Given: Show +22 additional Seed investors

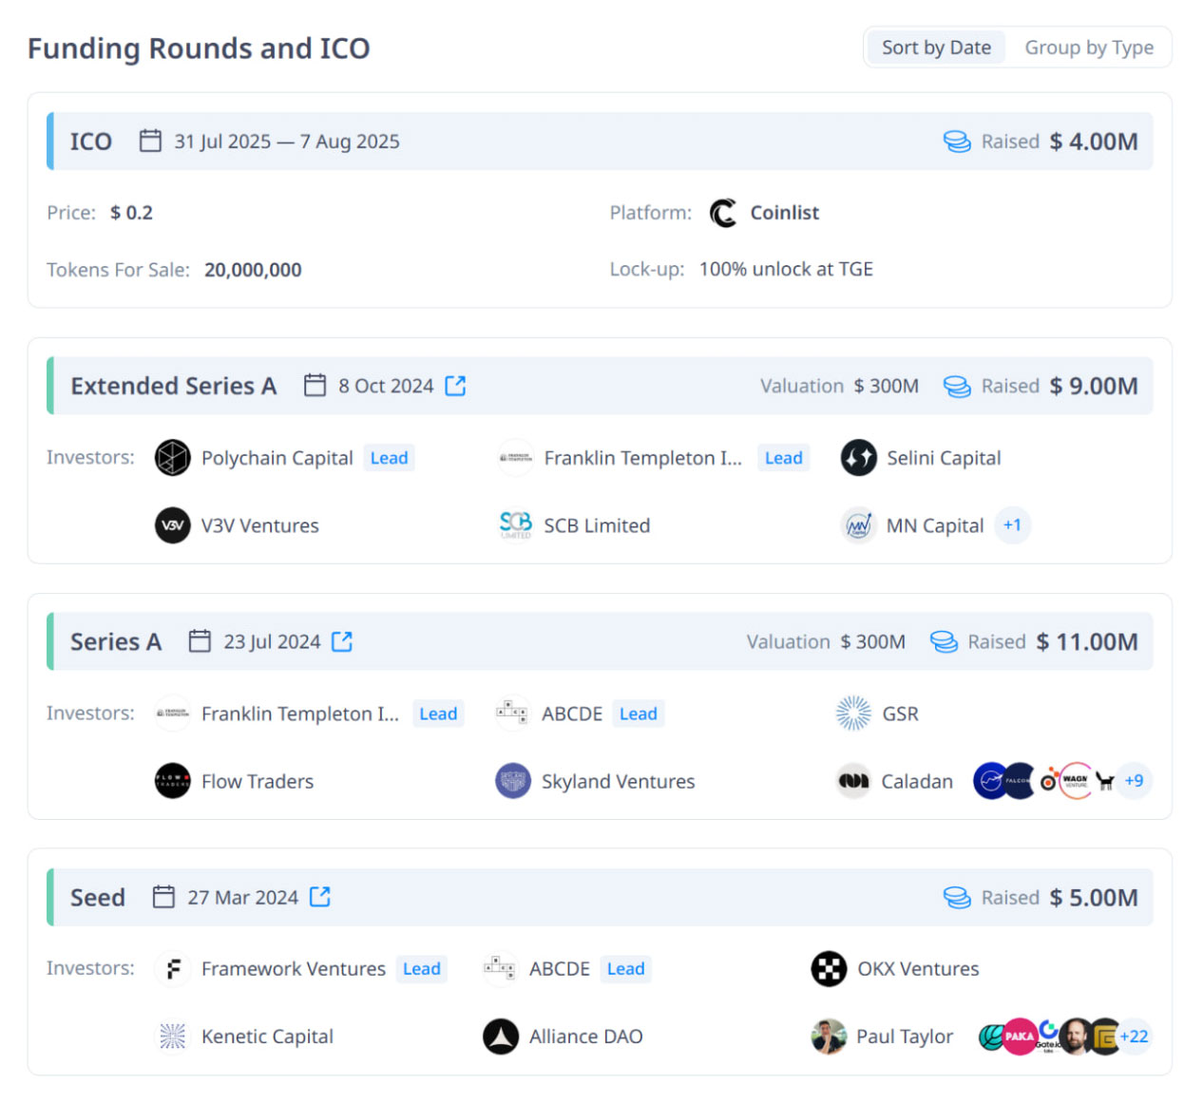Looking at the screenshot, I should (1134, 1037).
